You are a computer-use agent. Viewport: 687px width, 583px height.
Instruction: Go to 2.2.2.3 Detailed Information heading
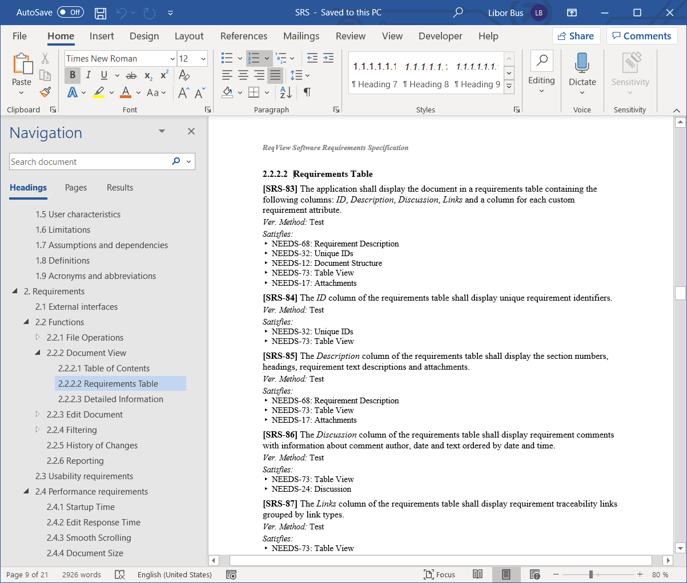tap(111, 399)
